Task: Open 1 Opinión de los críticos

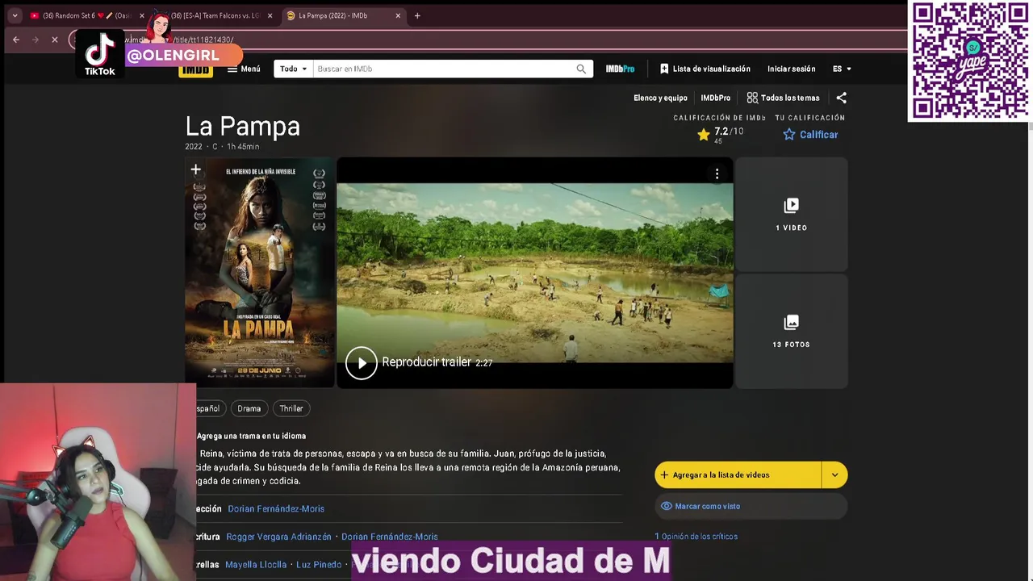Action: (x=696, y=537)
